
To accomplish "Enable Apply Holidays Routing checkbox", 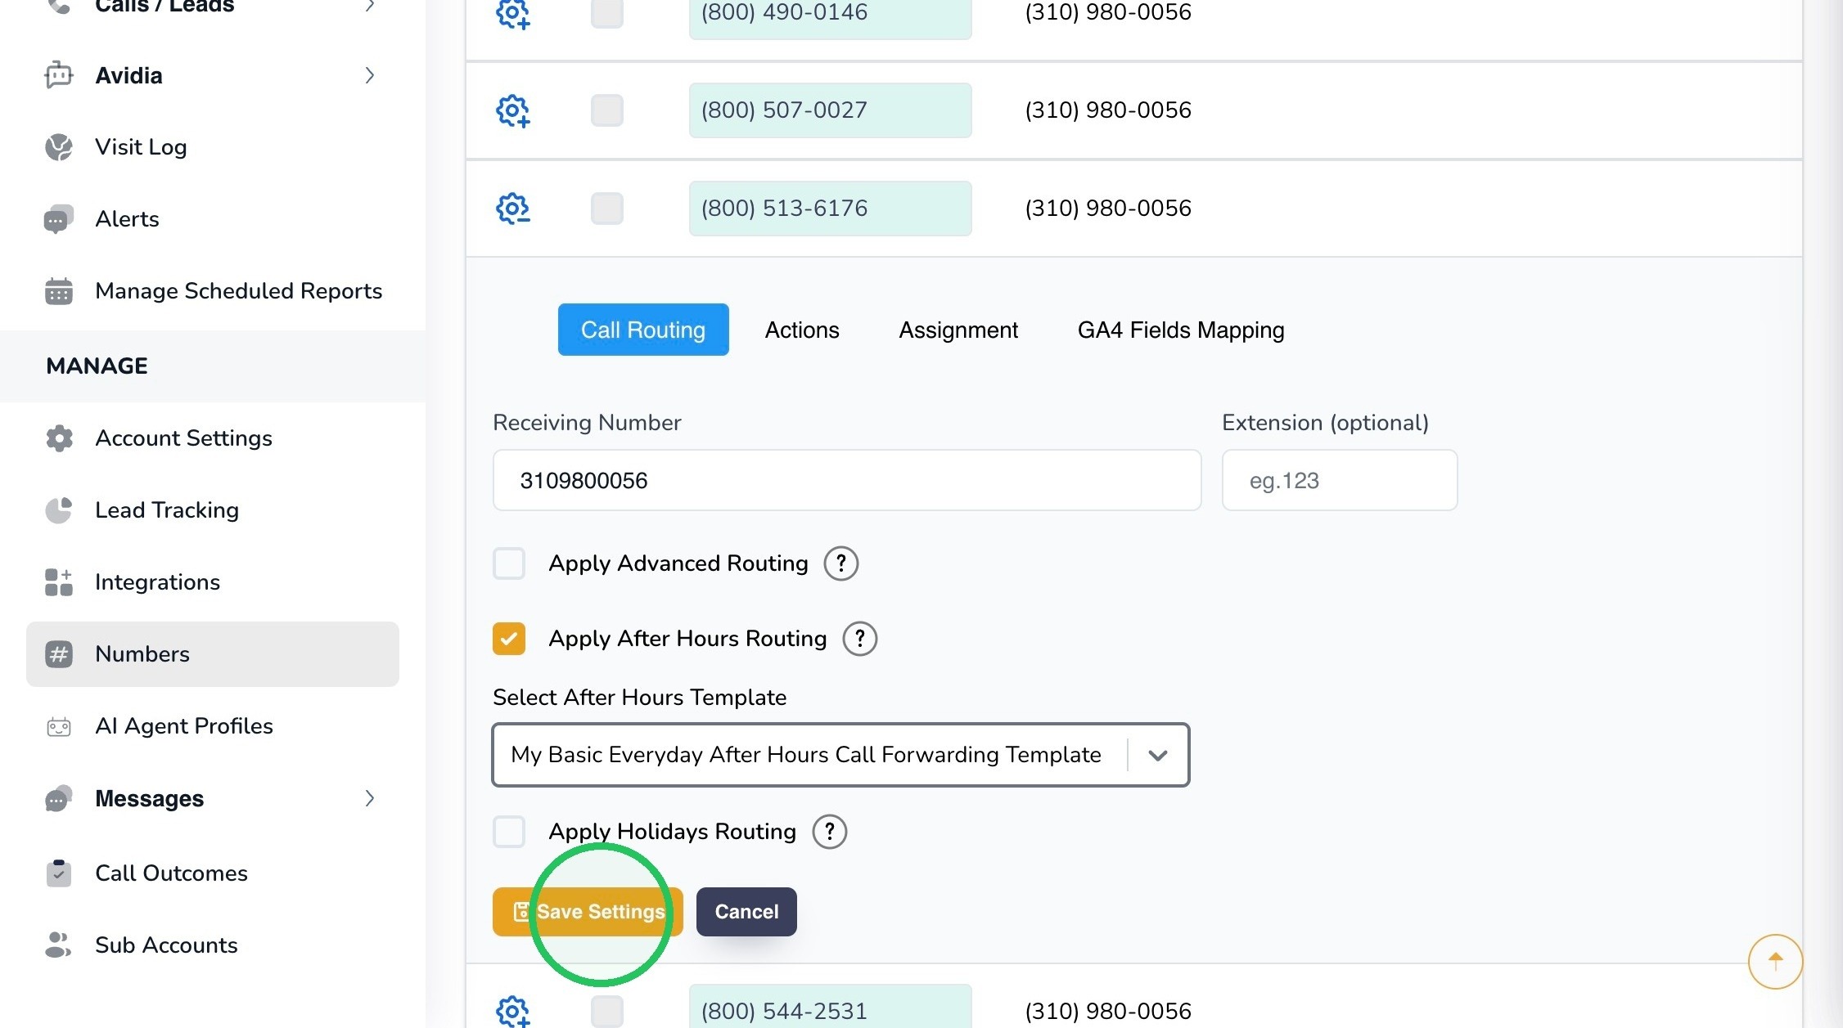I will coord(509,832).
